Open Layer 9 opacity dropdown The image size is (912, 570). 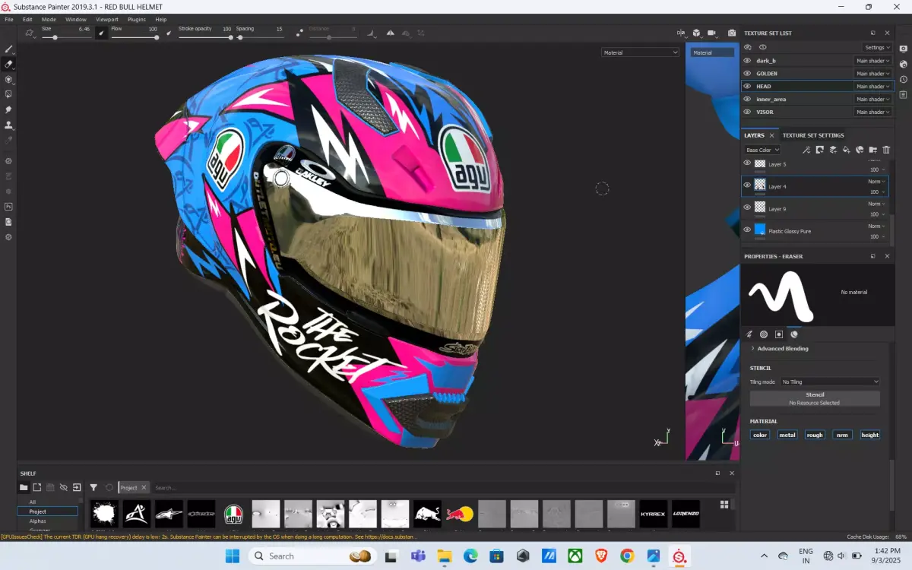coord(876,214)
